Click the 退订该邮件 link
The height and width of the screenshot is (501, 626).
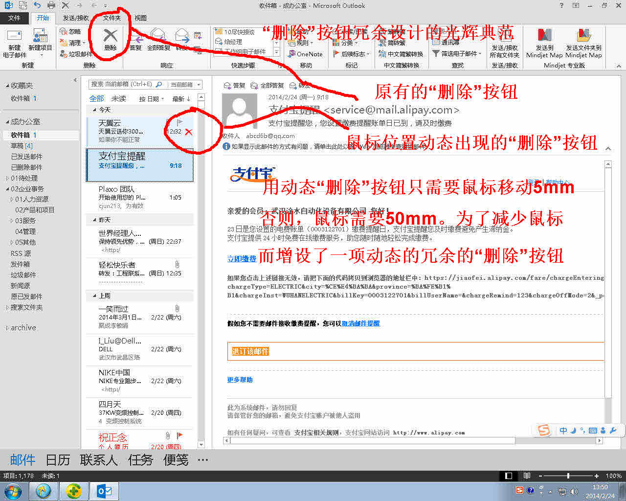click(x=250, y=351)
